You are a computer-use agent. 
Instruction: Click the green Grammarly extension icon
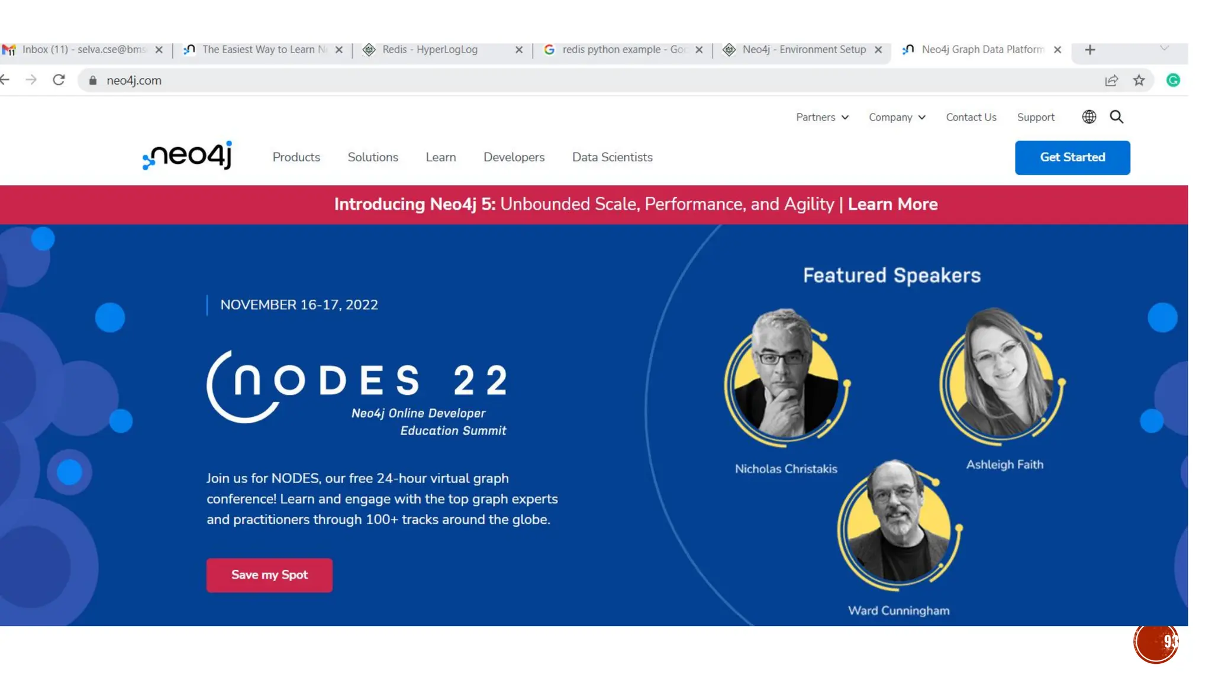(1173, 80)
